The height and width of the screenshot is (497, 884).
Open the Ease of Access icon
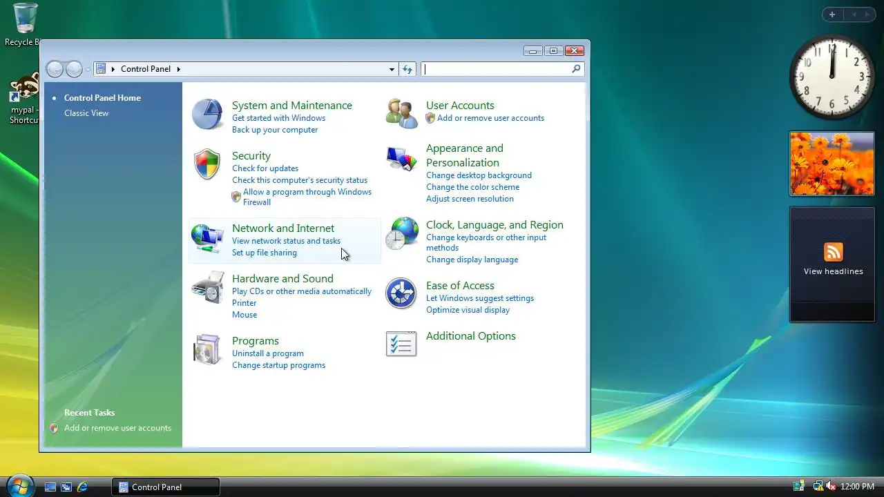pos(401,293)
